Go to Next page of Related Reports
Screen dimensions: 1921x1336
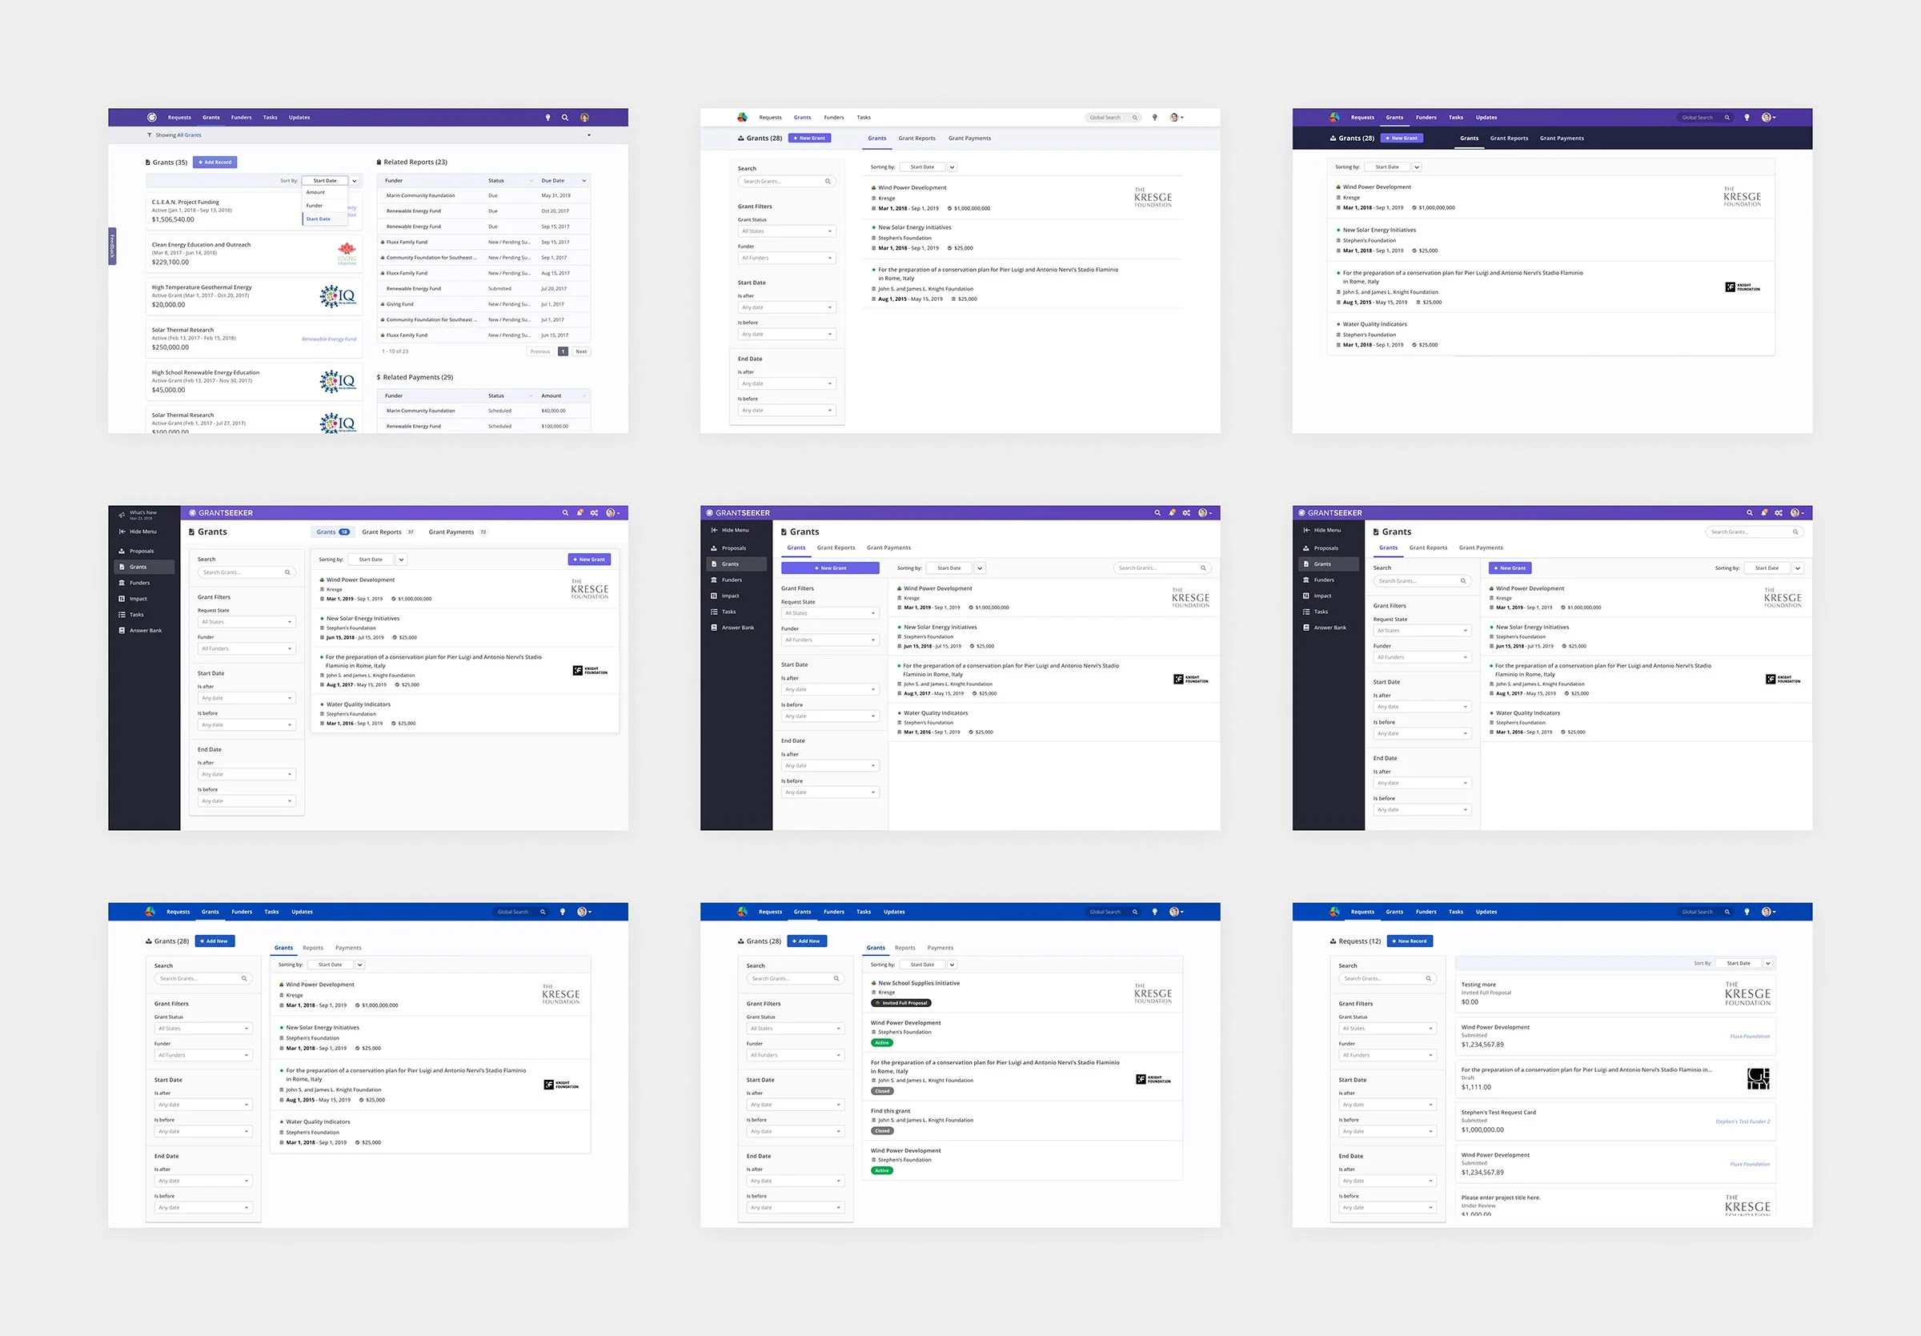(x=580, y=351)
